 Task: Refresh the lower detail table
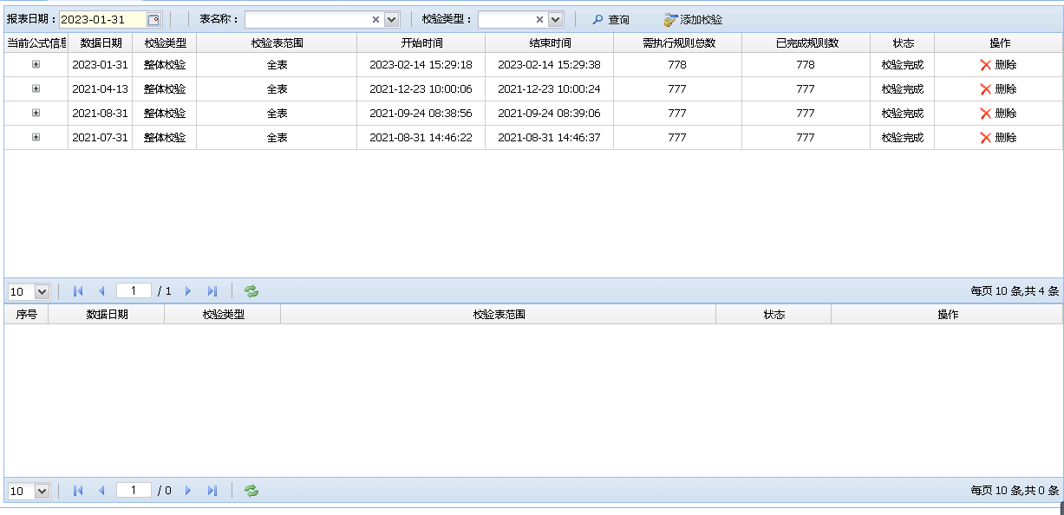(251, 491)
